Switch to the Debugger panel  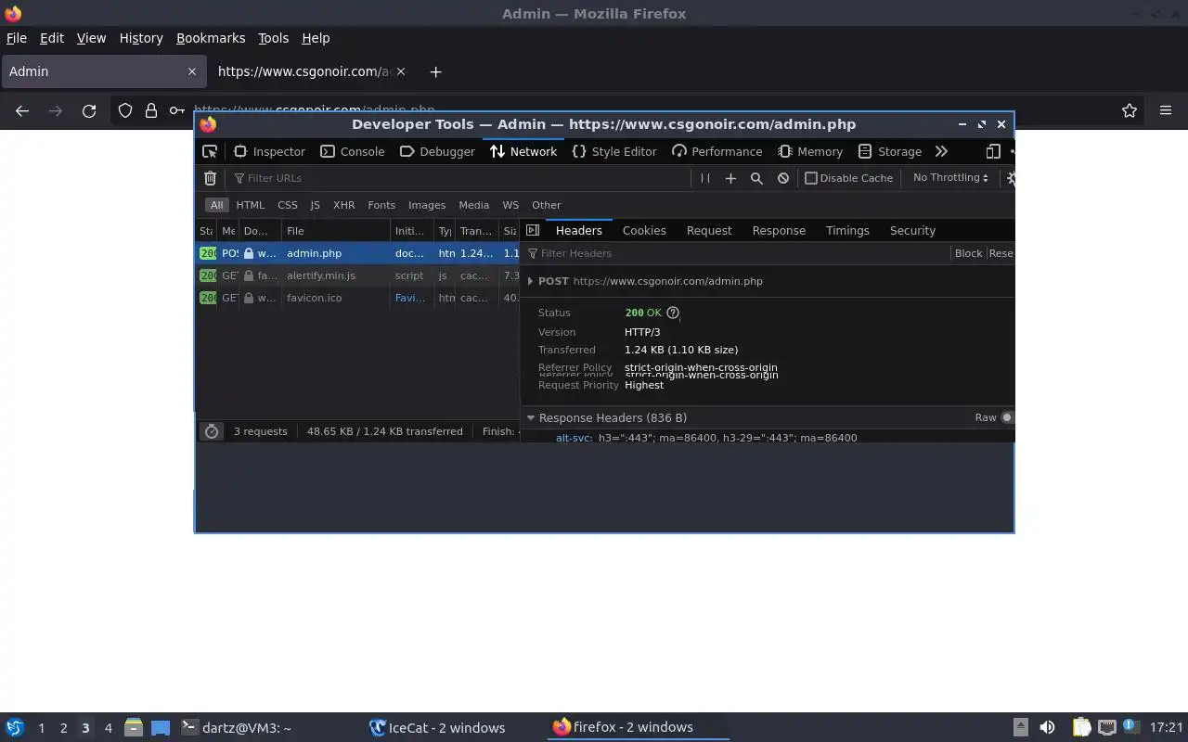(437, 151)
